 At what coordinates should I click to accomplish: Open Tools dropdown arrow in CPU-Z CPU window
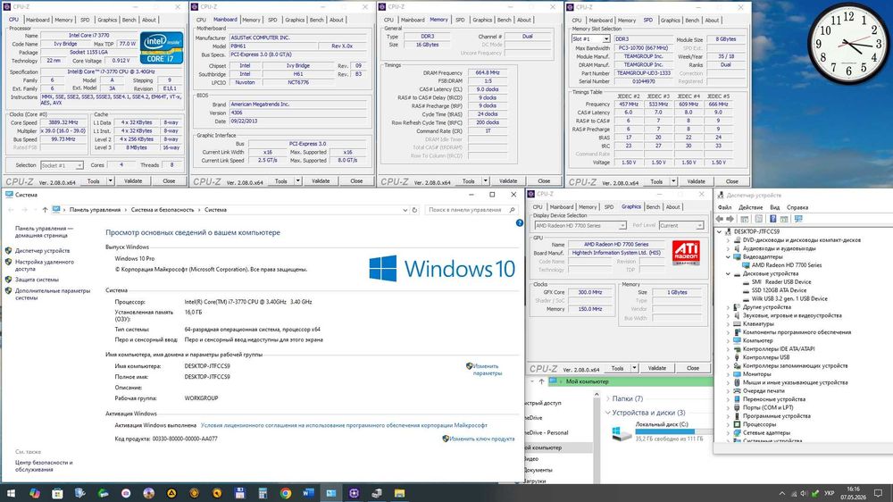click(110, 180)
